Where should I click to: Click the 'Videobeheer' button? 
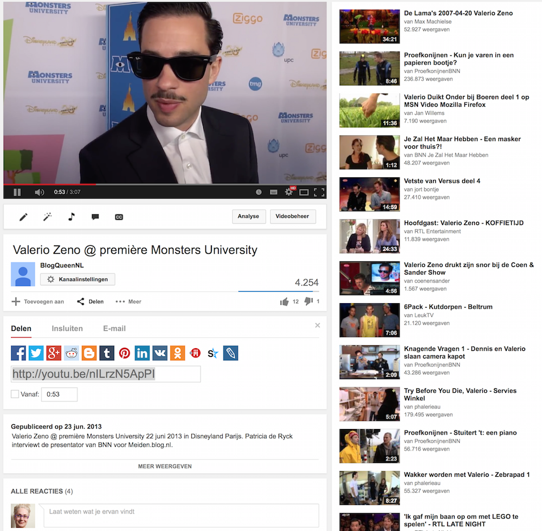click(x=292, y=216)
